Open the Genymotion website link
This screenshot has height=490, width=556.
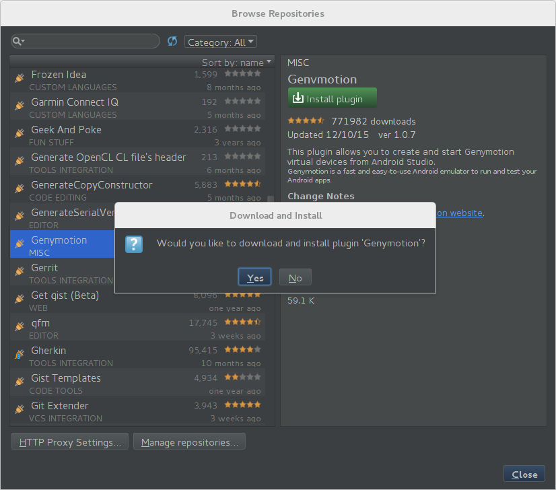460,213
